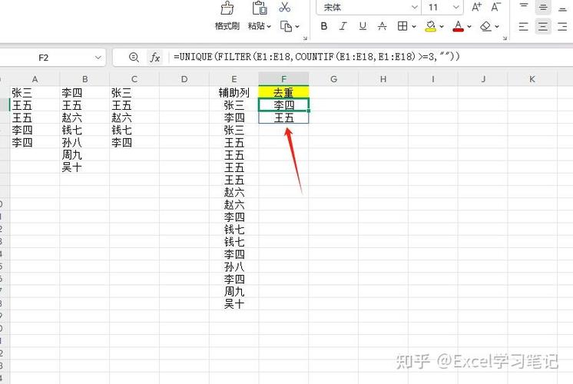Activate the Format Painter (格式刷) tool

tap(227, 15)
